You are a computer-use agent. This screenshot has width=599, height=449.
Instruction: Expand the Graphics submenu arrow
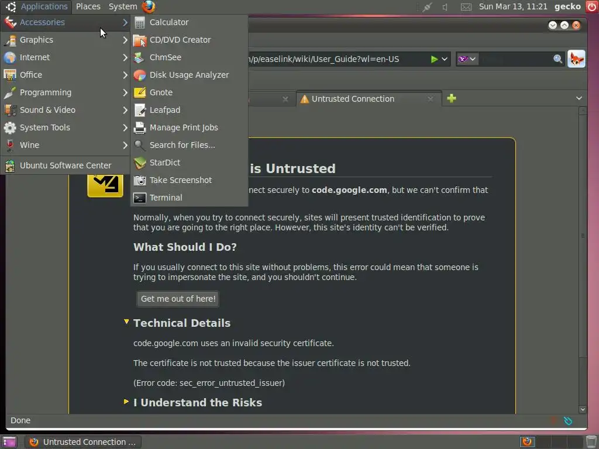click(x=125, y=40)
